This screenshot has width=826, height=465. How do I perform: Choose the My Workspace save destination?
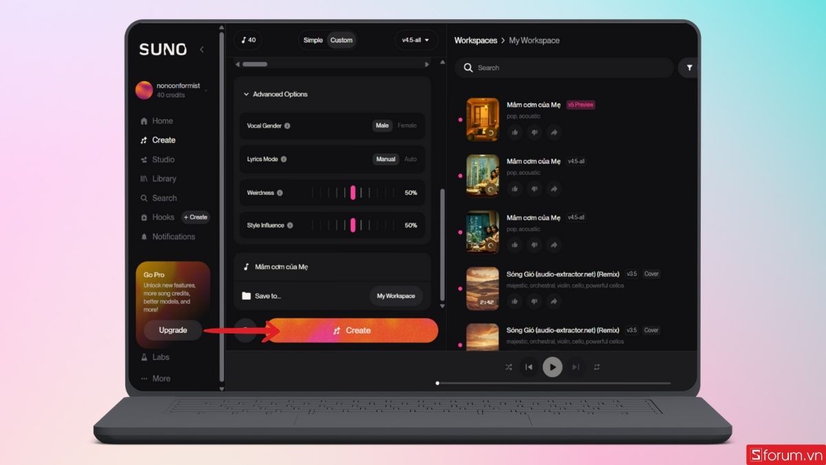[x=396, y=296]
